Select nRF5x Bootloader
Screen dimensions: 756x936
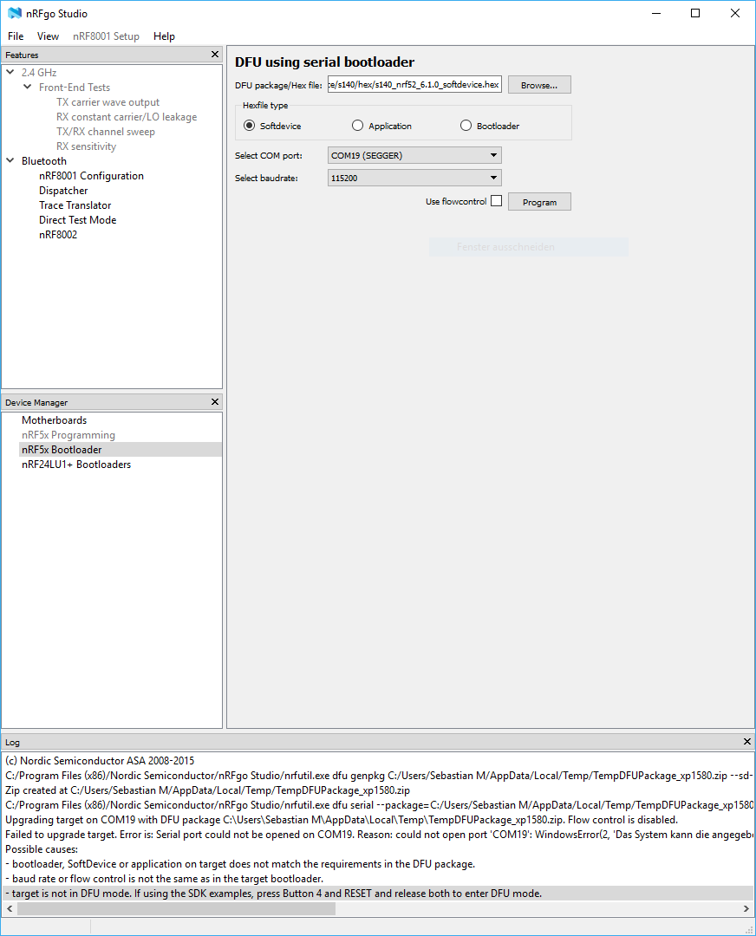(120, 450)
